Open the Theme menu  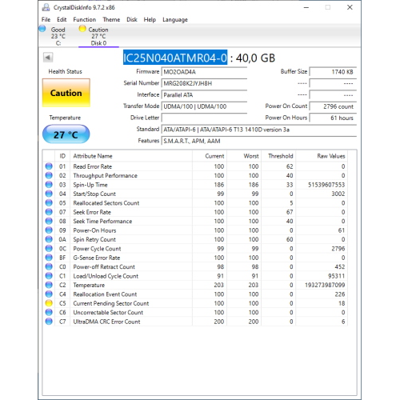coord(111,19)
